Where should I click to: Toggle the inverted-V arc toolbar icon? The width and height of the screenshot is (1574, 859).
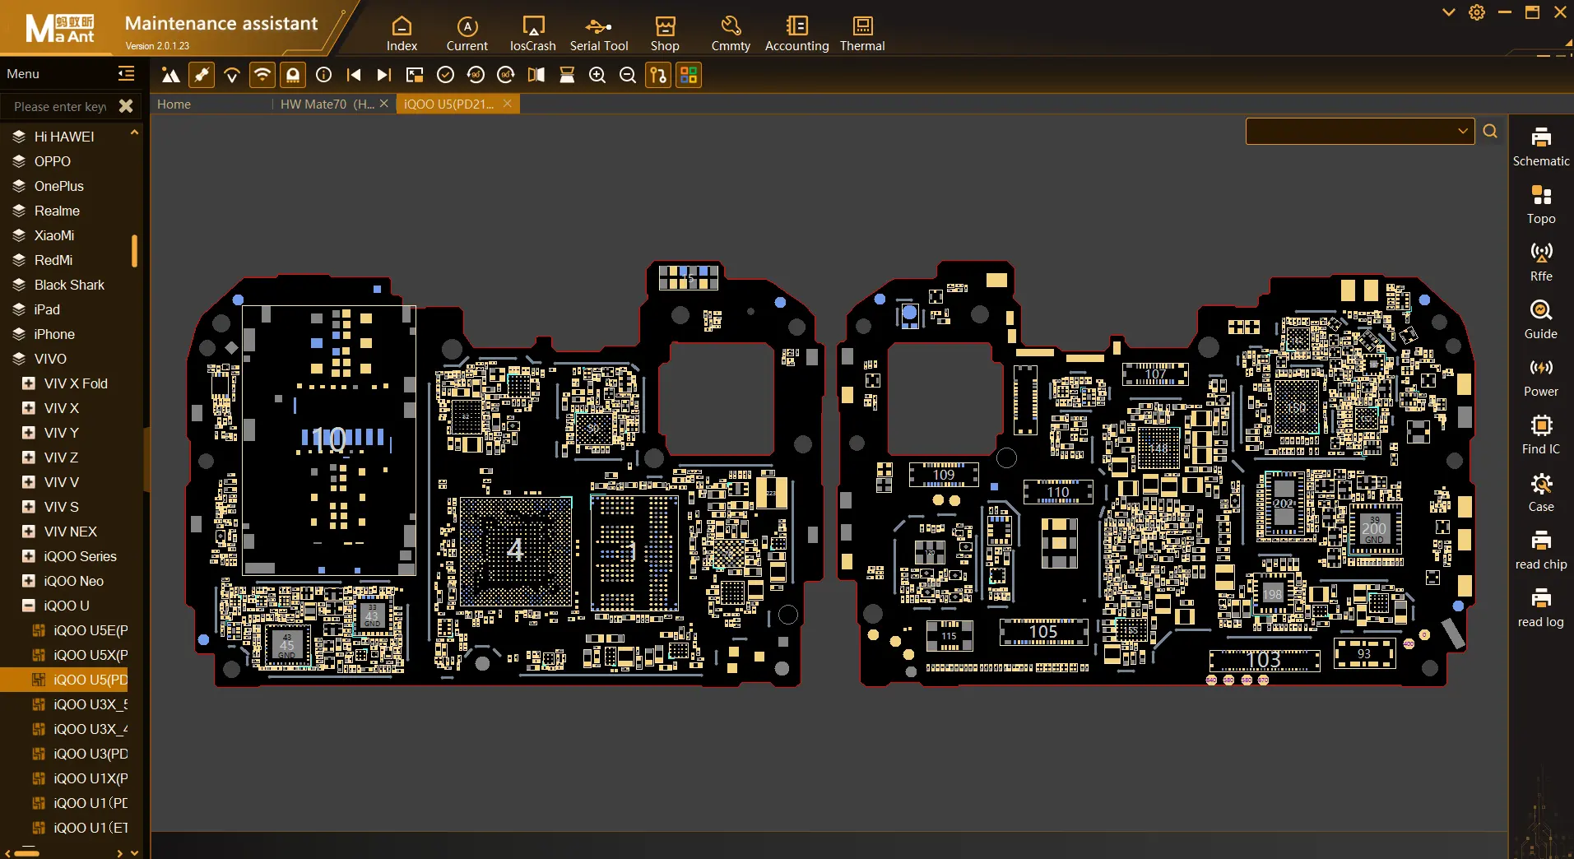[232, 76]
